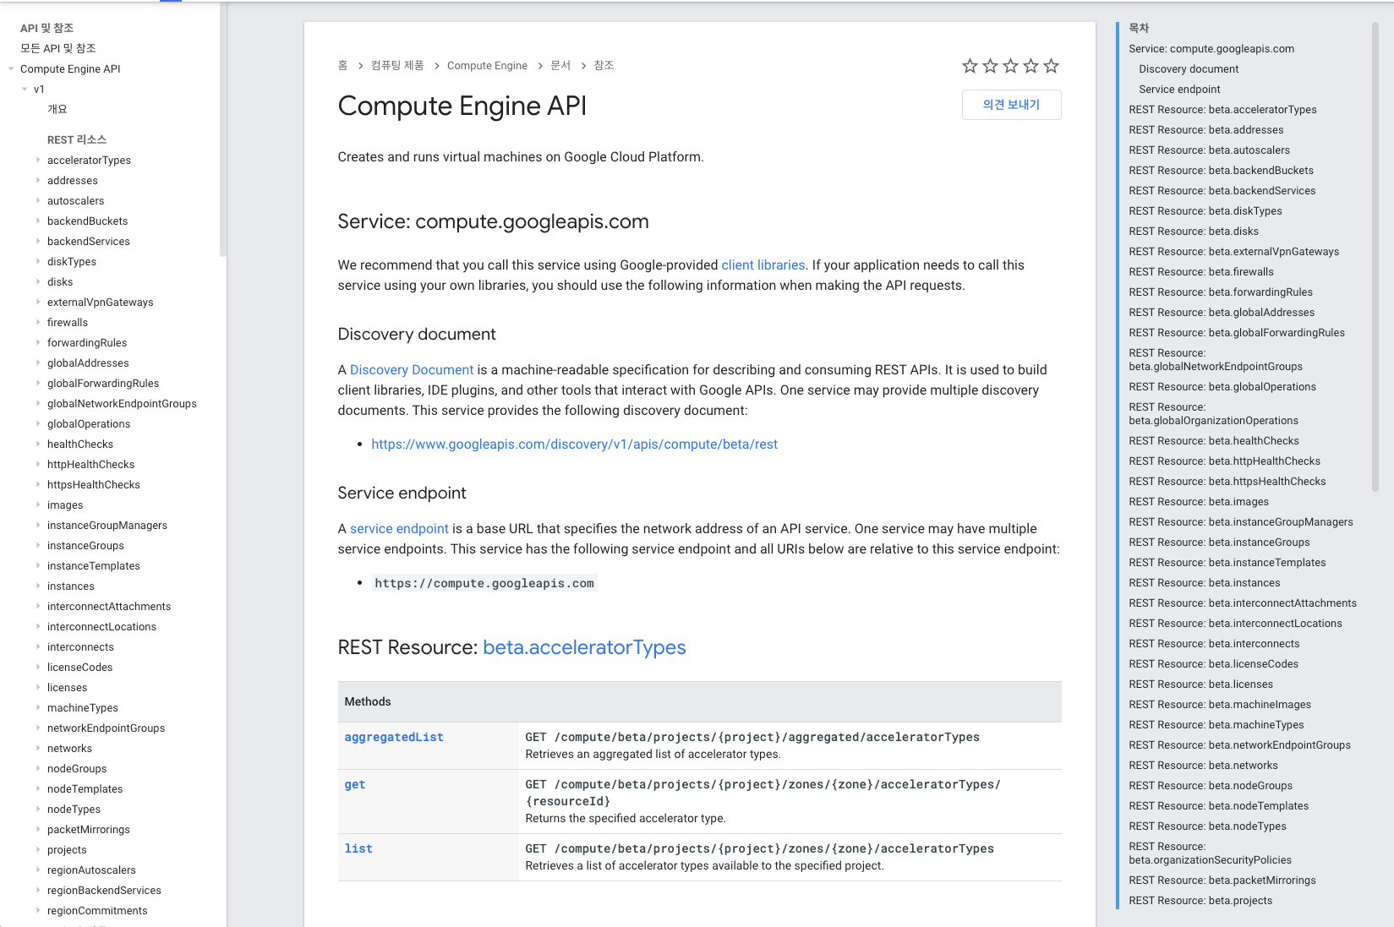
Task: Jump to beta.acceleratorTypes in table of contents
Action: point(1222,110)
